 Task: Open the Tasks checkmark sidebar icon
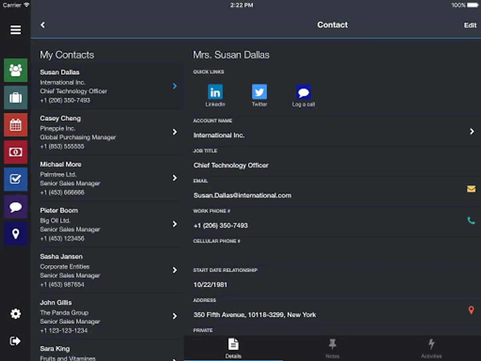pos(16,179)
